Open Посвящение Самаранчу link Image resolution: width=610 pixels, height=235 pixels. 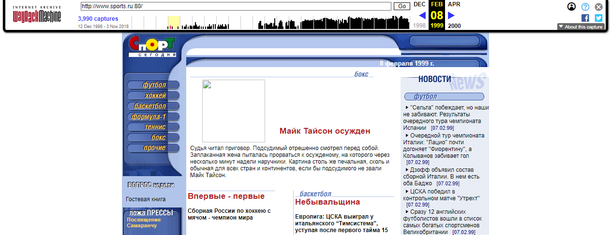tap(144, 222)
